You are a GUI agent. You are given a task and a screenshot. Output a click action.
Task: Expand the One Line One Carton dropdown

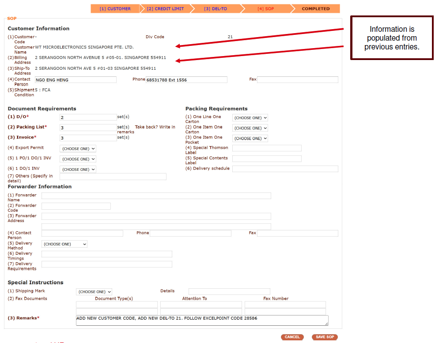pos(250,118)
